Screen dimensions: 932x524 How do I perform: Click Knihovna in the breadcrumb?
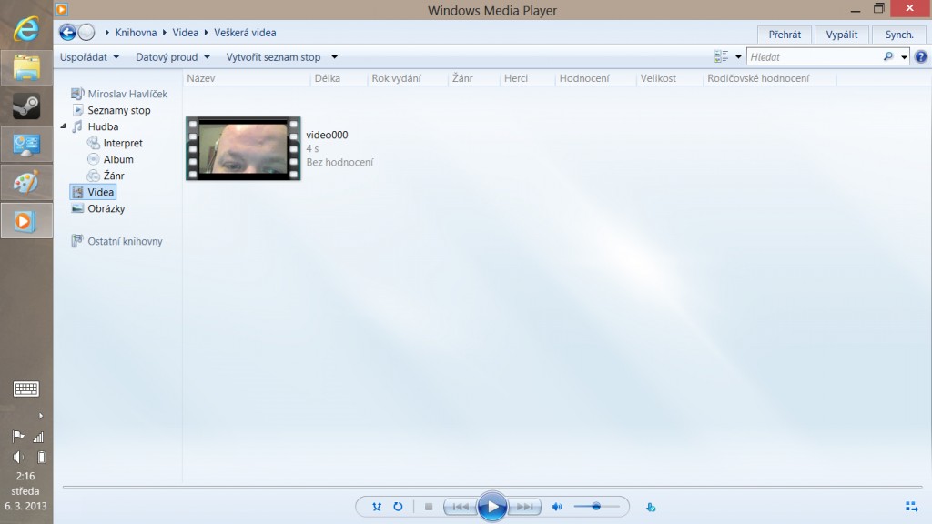137,33
